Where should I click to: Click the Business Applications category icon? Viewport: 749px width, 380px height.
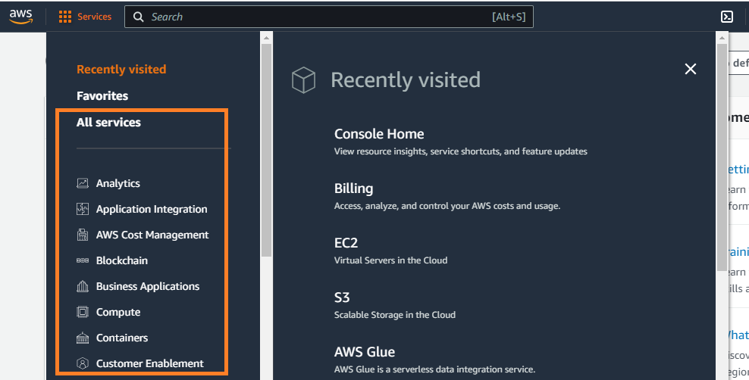tap(83, 286)
